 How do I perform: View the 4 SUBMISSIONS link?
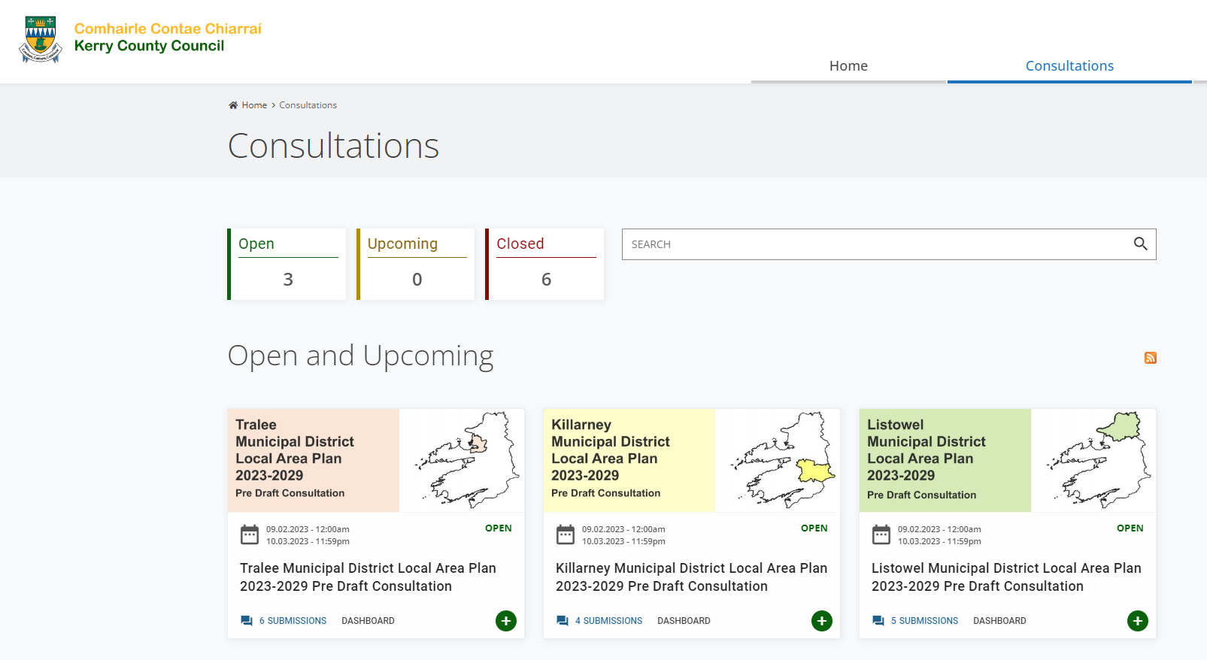click(609, 621)
